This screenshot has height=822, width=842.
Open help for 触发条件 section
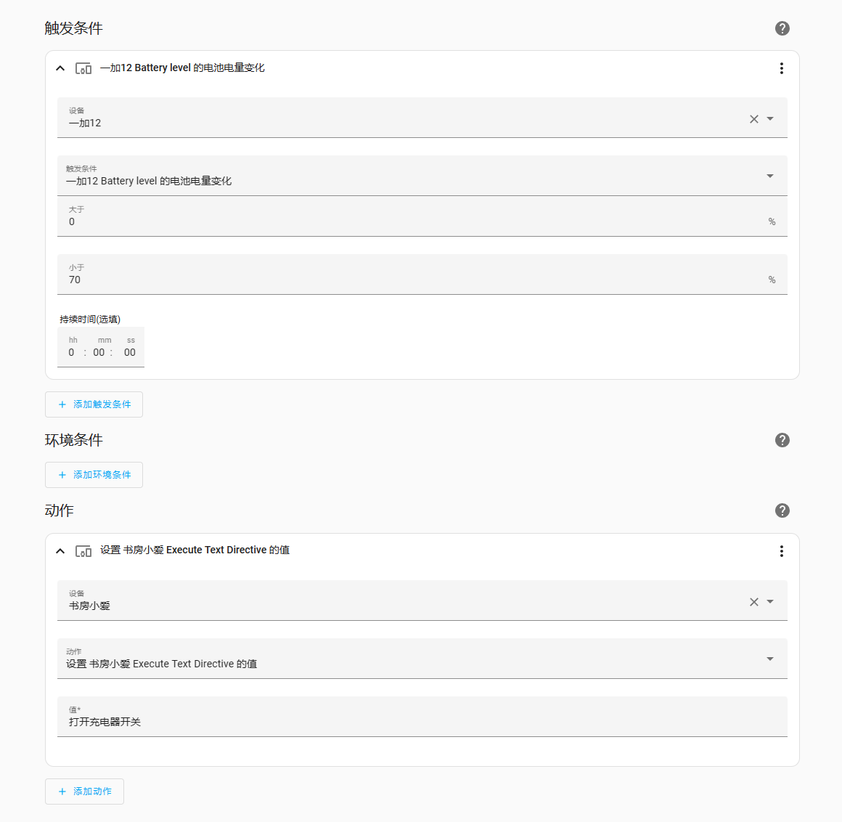(x=782, y=28)
